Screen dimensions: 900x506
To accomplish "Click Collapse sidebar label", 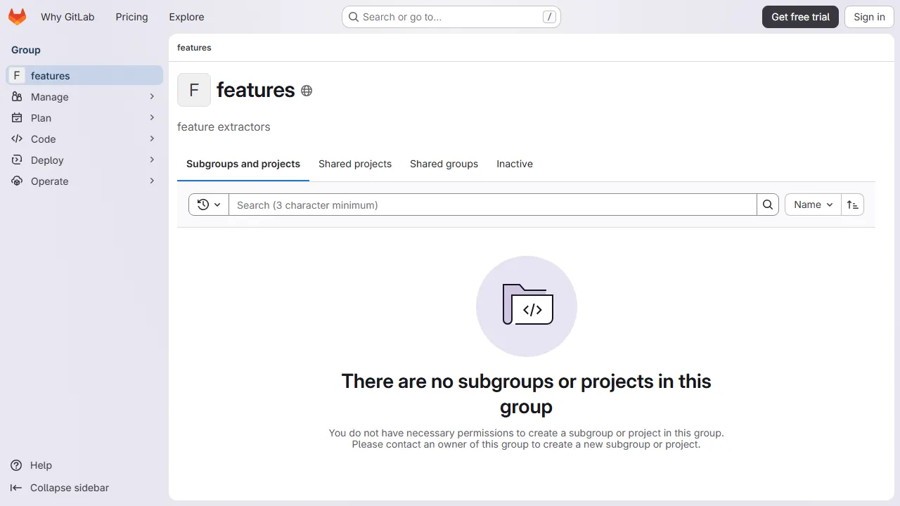I will [x=70, y=488].
